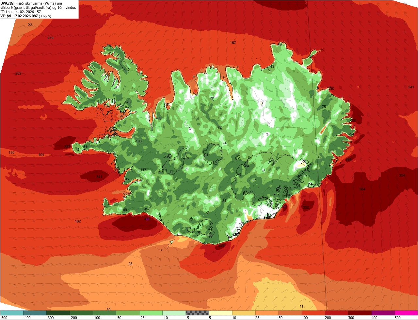Click the '-100' legend scale label

point(97,318)
